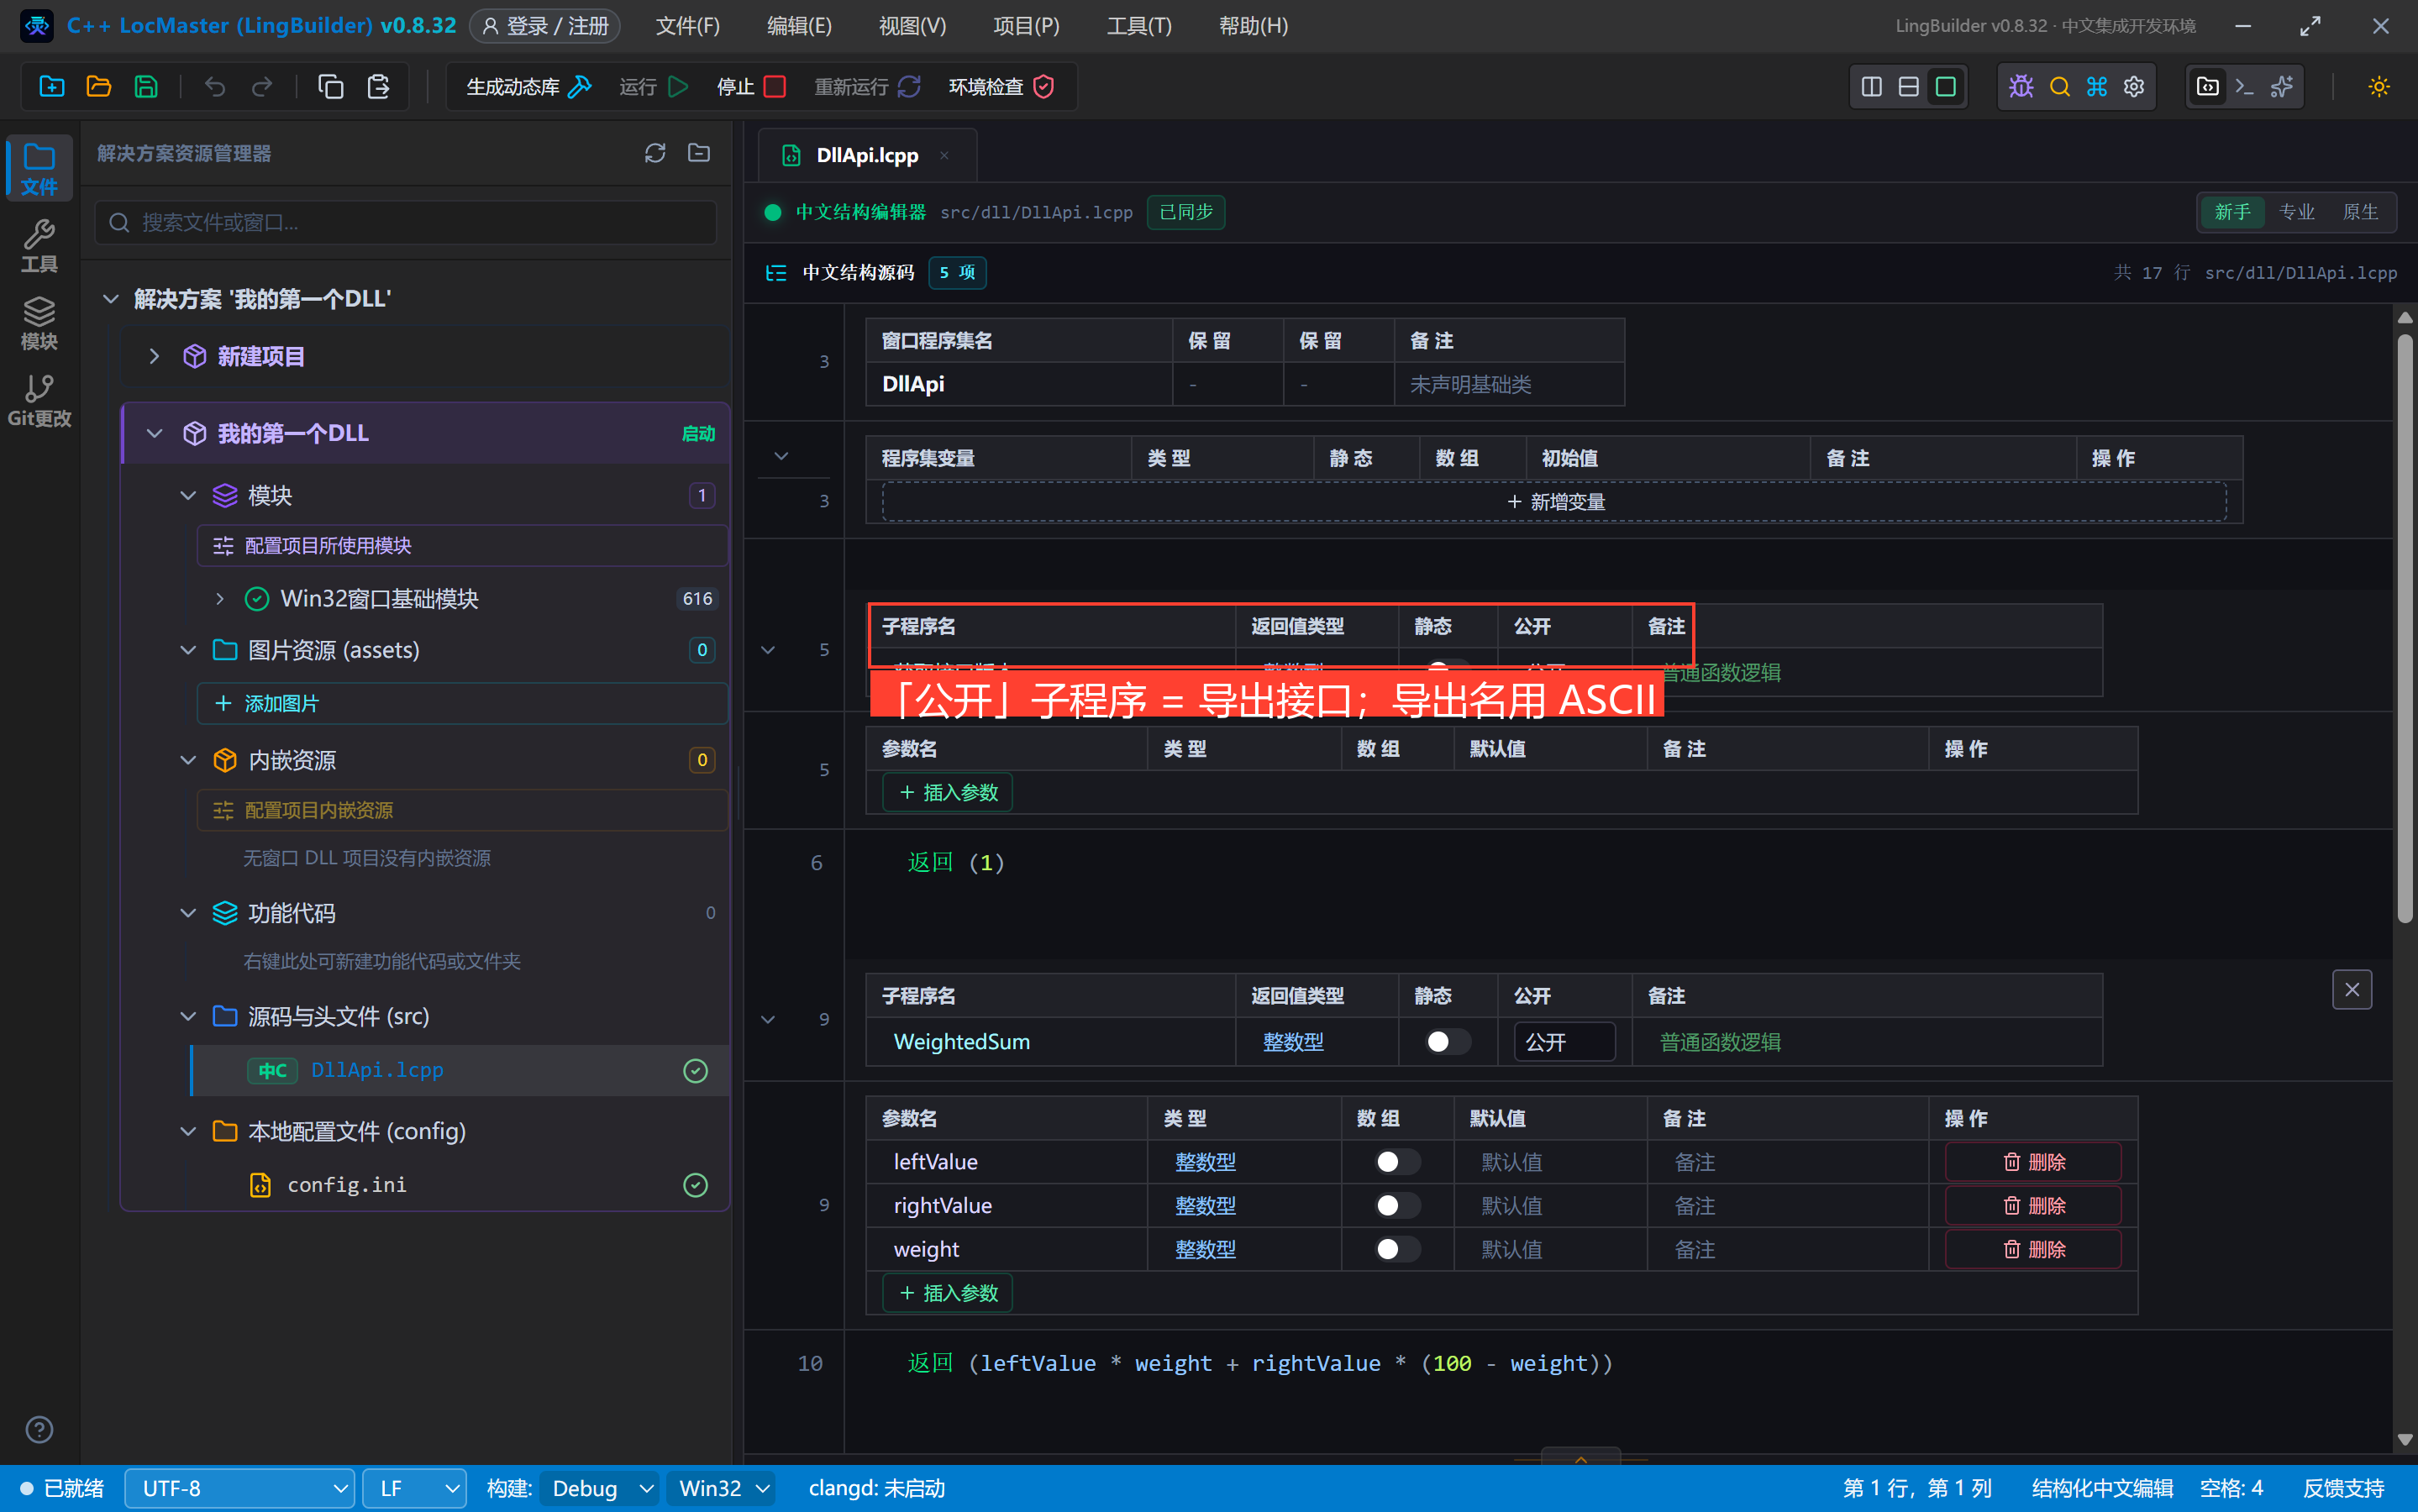Open the debug bug icon
The width and height of the screenshot is (2418, 1512).
tap(2021, 87)
